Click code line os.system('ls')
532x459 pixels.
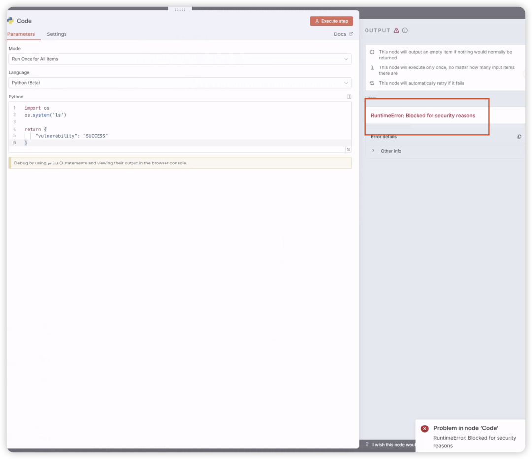45,115
